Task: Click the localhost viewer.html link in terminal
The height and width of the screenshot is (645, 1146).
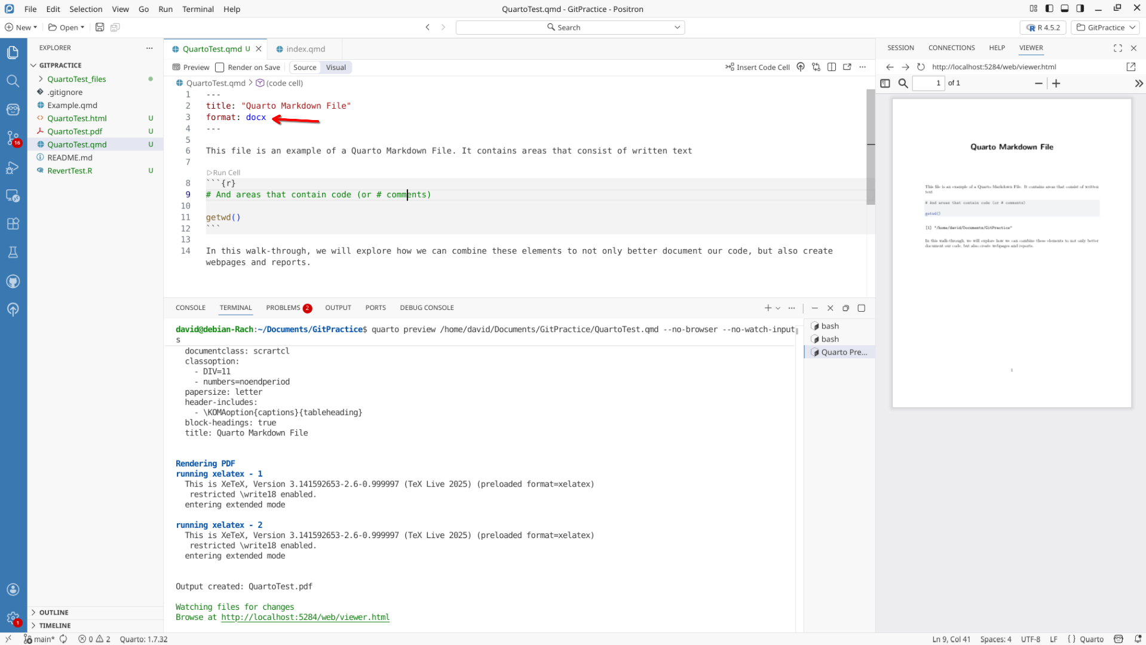Action: (x=305, y=618)
